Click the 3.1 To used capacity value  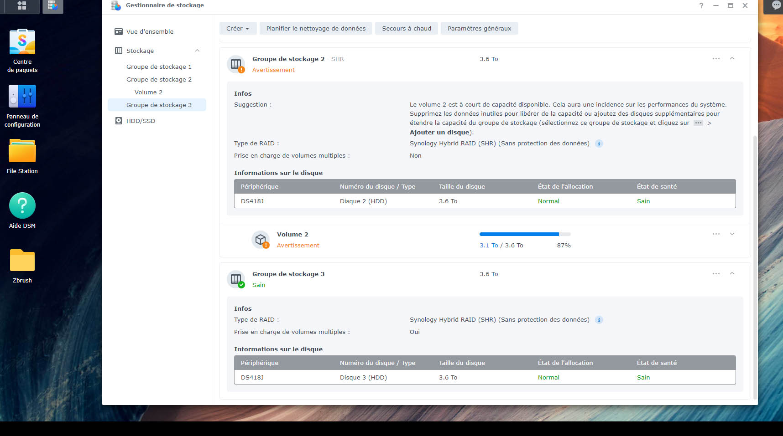coord(489,245)
